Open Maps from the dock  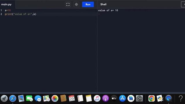(x=46, y=98)
